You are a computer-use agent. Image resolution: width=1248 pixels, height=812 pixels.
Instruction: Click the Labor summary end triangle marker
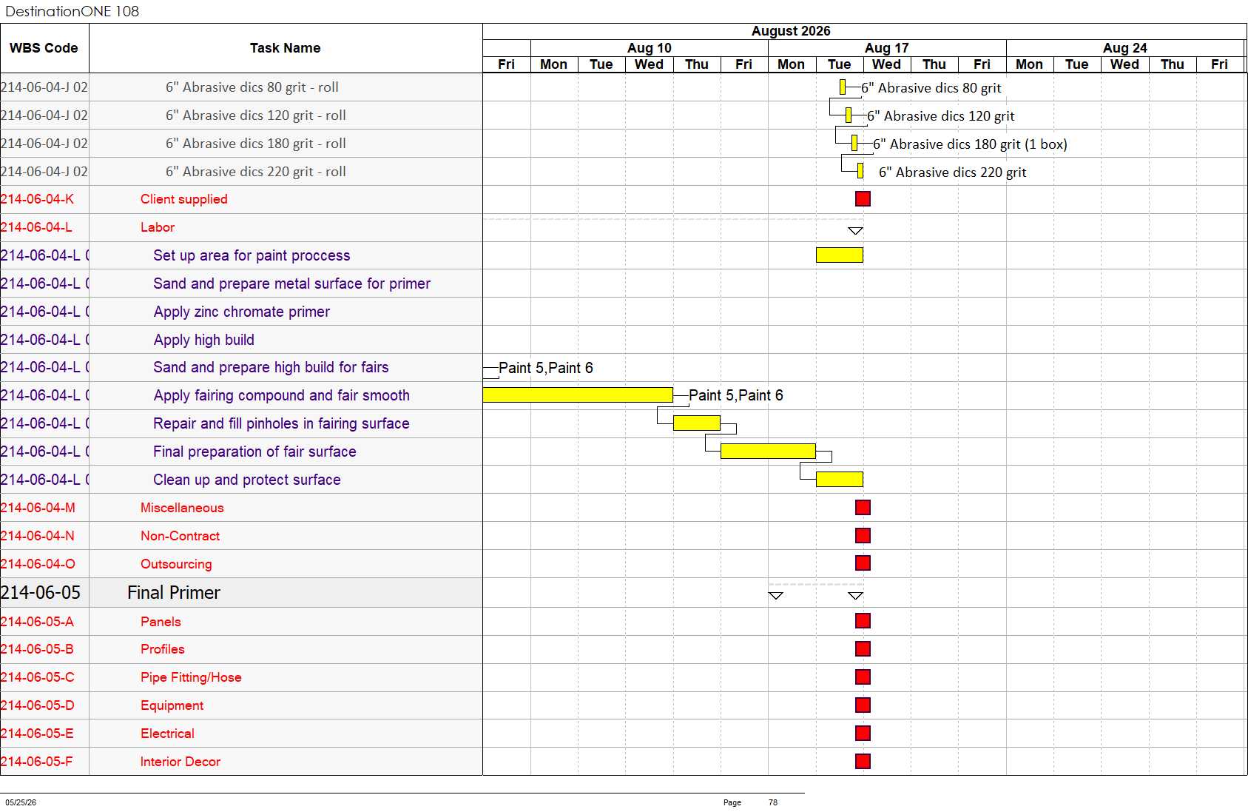855,231
